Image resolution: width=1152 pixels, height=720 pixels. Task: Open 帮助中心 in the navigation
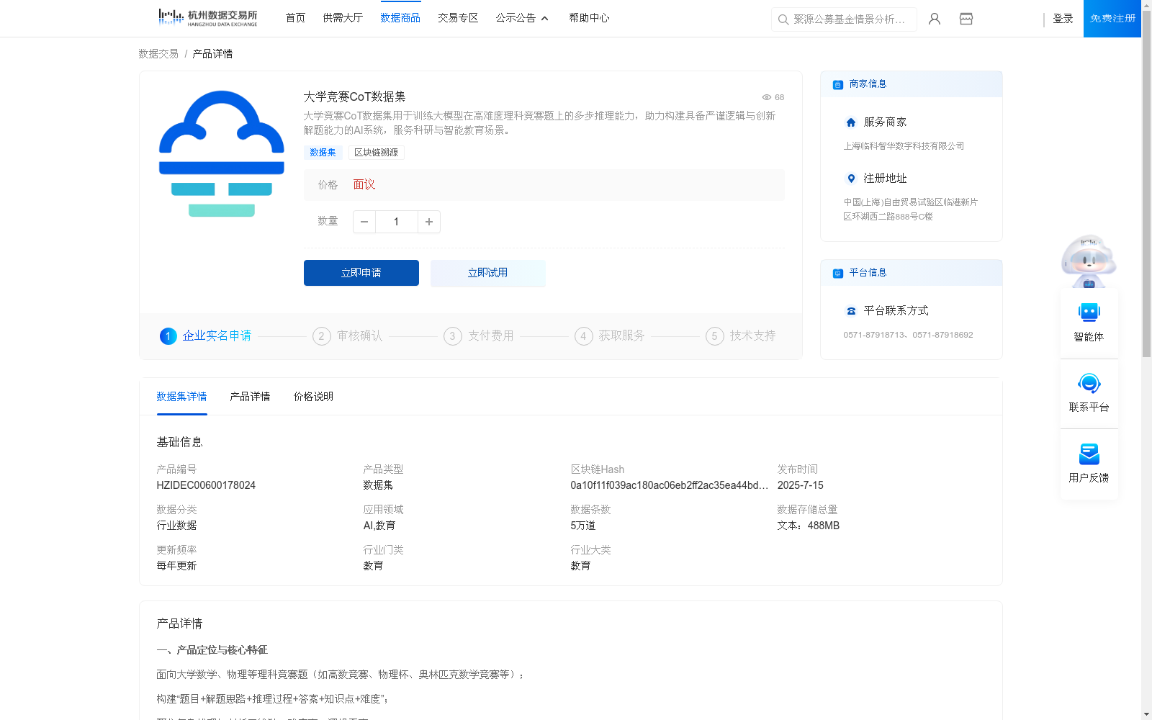589,18
